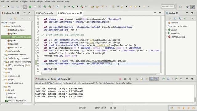Open the Window menu
Screen dimensions: 197x111
point(60,2)
